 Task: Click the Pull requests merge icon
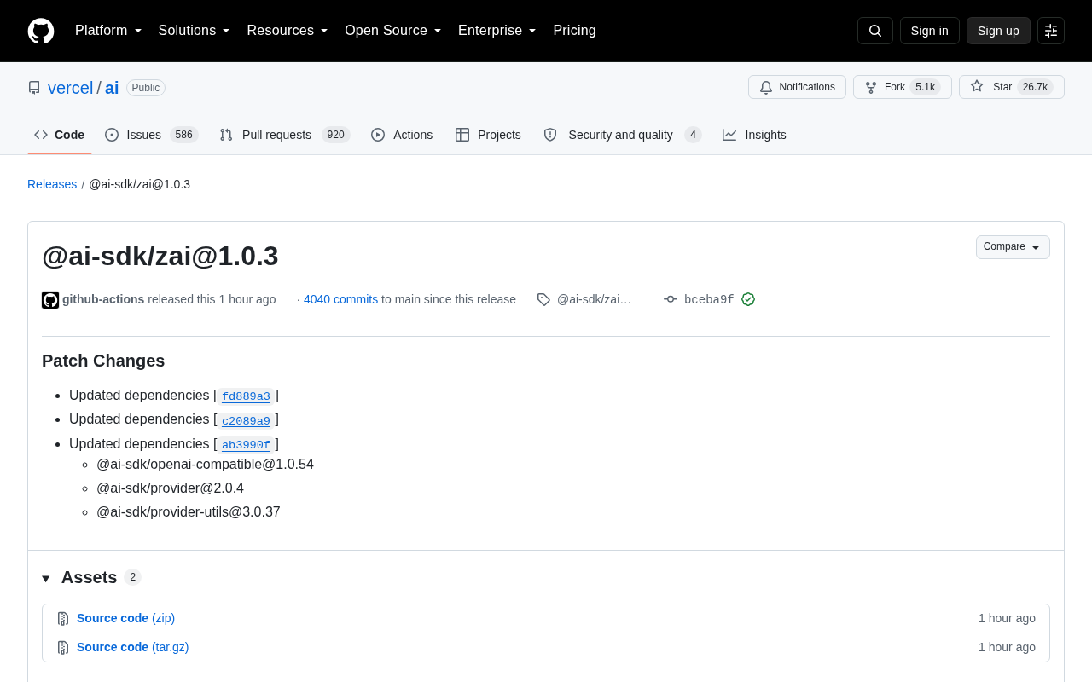[x=226, y=135]
